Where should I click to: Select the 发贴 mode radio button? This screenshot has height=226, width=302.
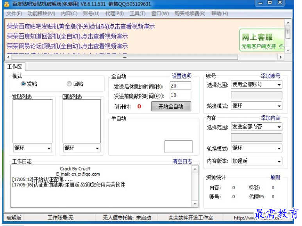pyautogui.click(x=23, y=84)
